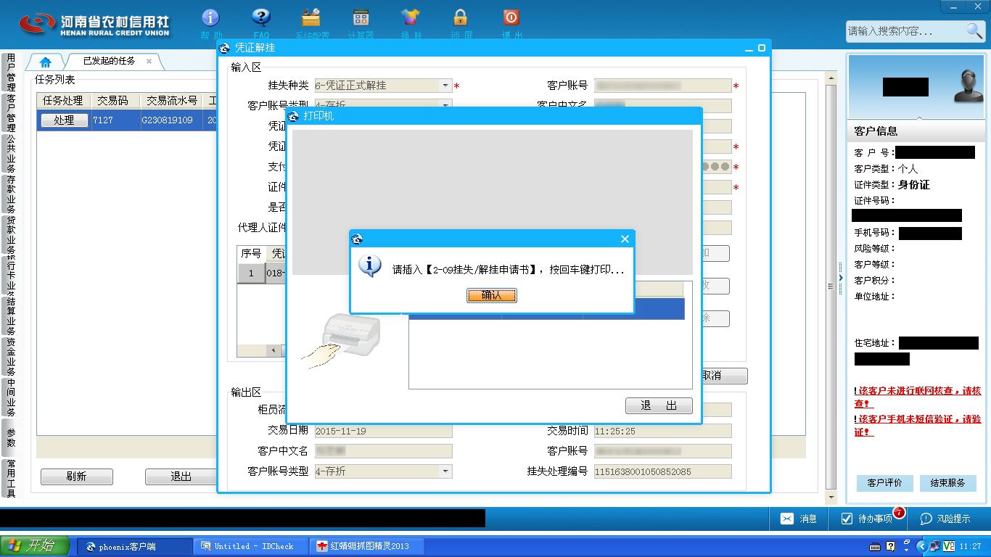Screen dimensions: 991x557
Task: Open 消息 envelope icon in bottom bar
Action: (x=787, y=519)
